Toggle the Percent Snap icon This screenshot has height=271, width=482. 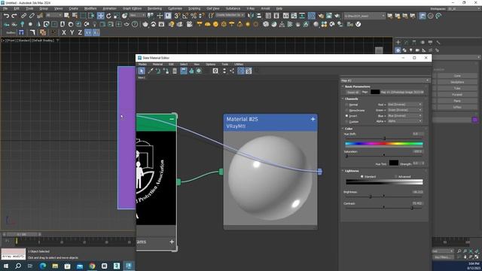tap(194, 15)
